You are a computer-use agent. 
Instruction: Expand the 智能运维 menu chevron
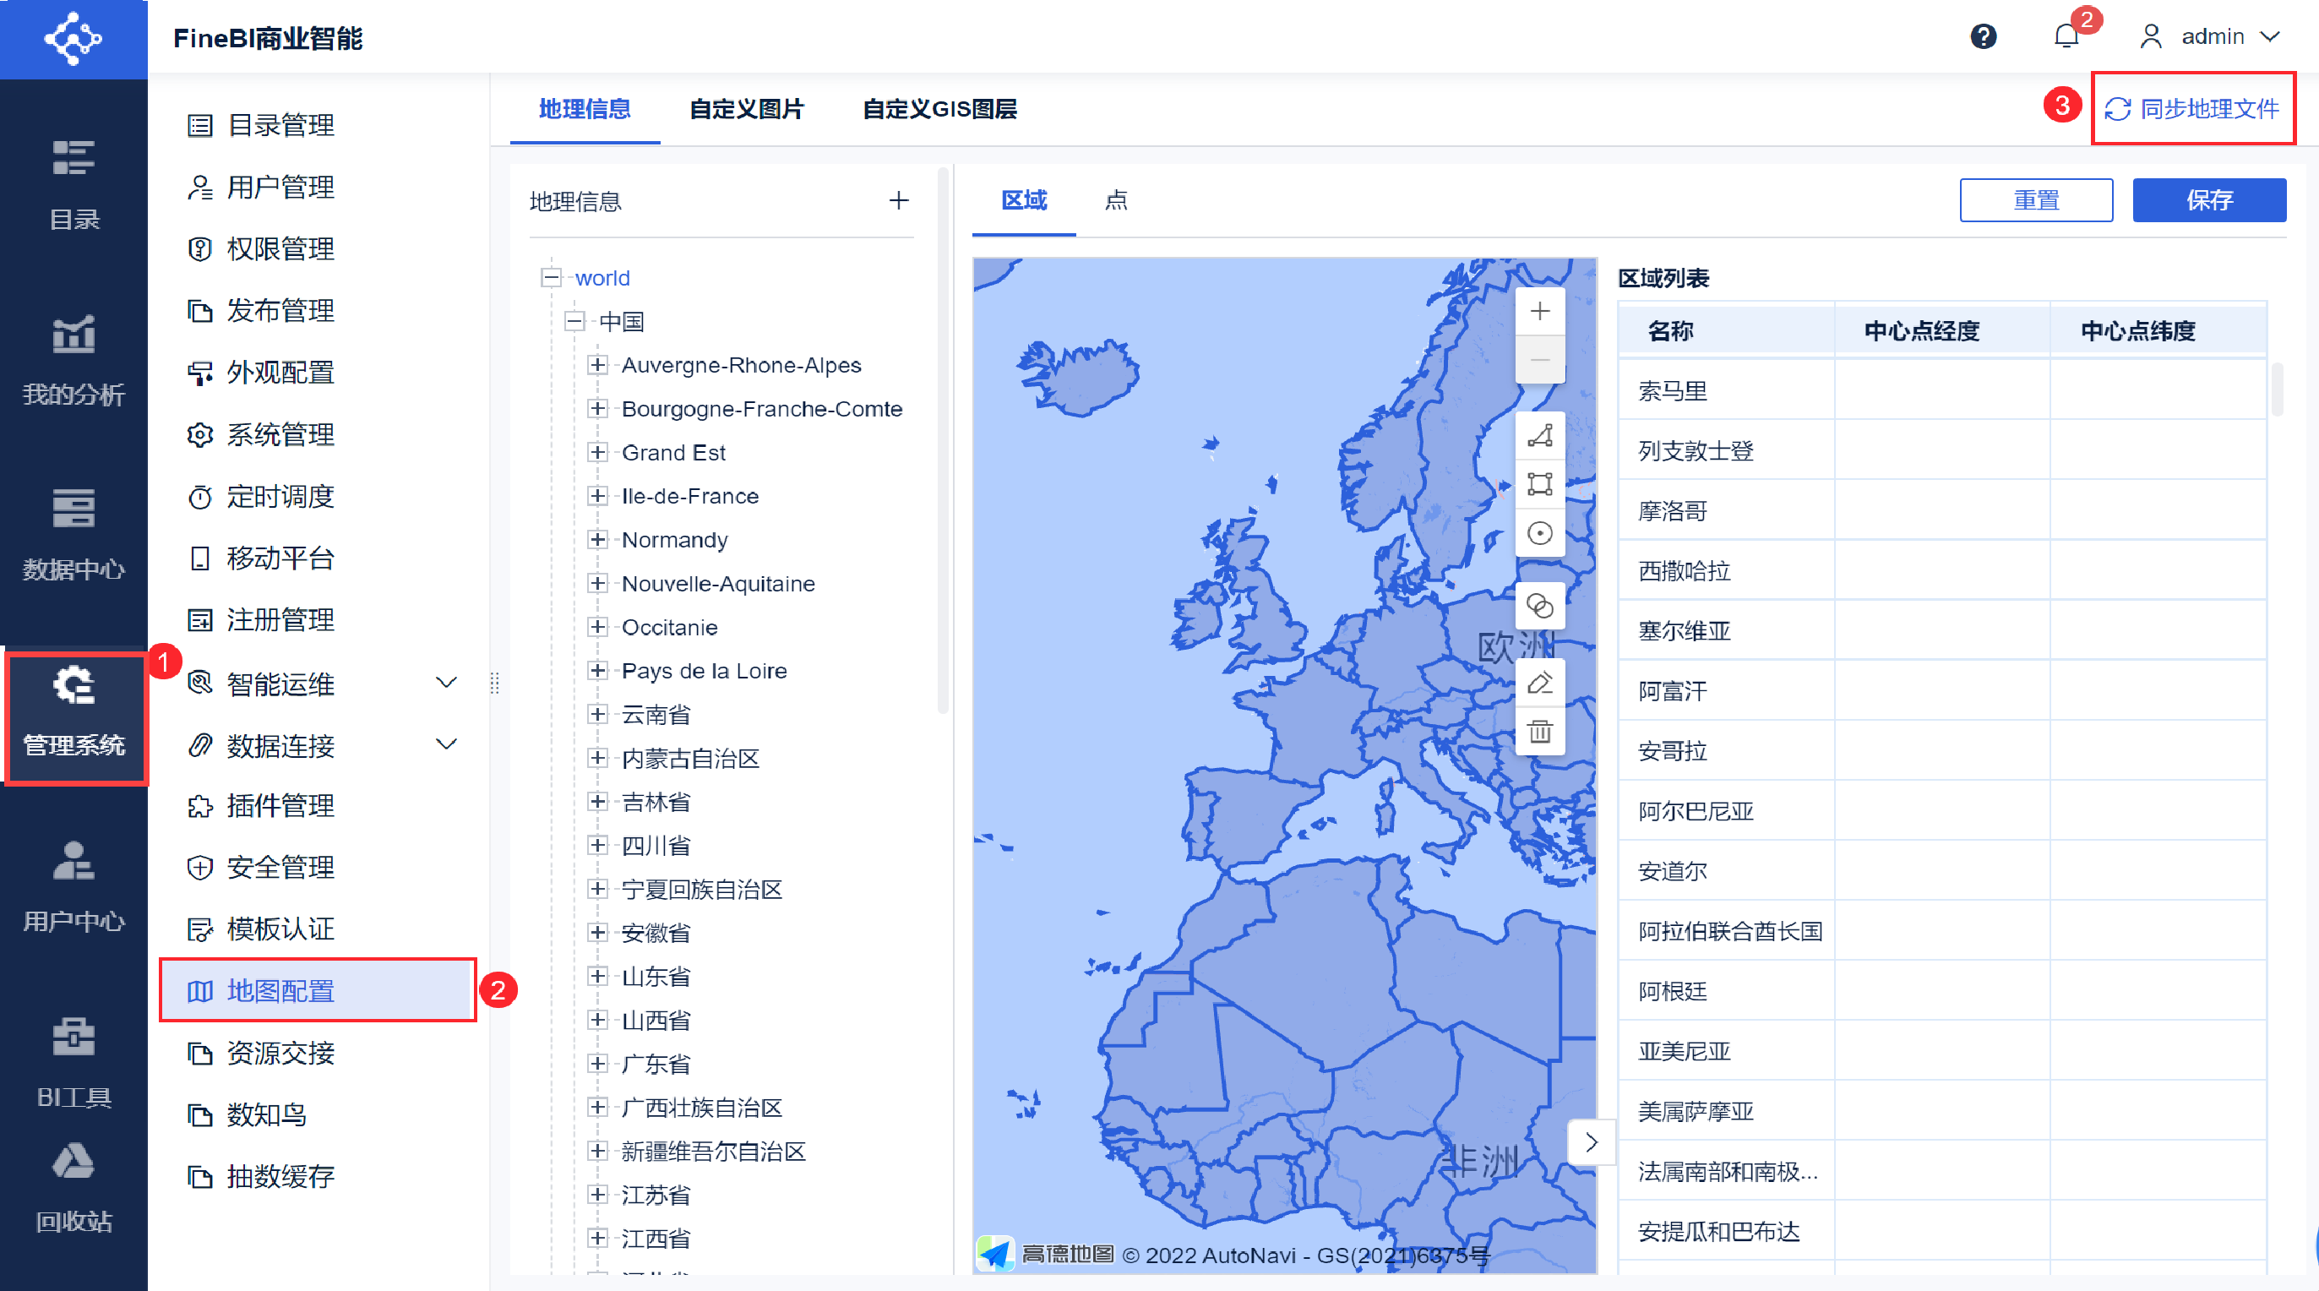447,683
